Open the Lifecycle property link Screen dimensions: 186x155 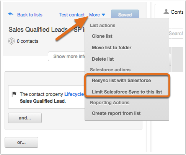pyautogui.click(x=74, y=94)
